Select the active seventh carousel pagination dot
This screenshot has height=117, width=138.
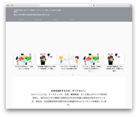(73, 75)
